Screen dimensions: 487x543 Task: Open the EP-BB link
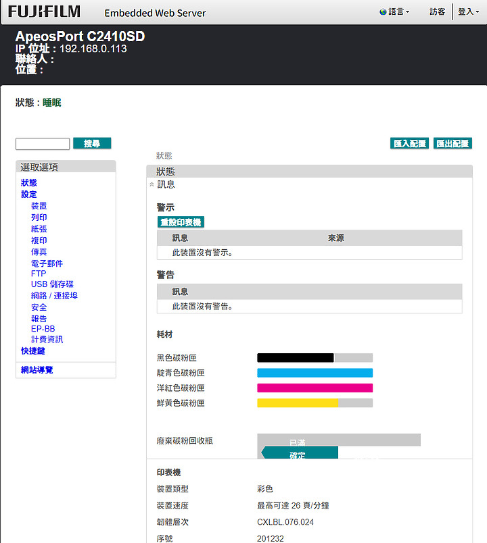43,329
